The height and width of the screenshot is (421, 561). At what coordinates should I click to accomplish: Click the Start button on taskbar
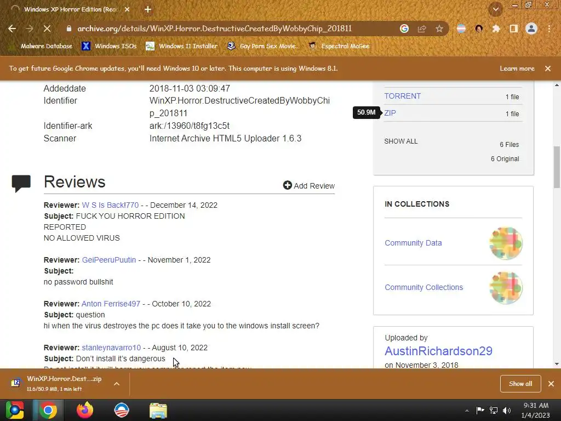(14, 410)
